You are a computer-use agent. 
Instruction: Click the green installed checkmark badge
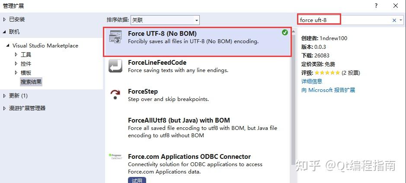285,32
